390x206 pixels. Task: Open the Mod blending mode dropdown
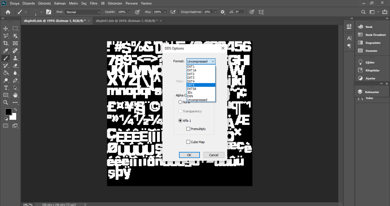(x=84, y=12)
